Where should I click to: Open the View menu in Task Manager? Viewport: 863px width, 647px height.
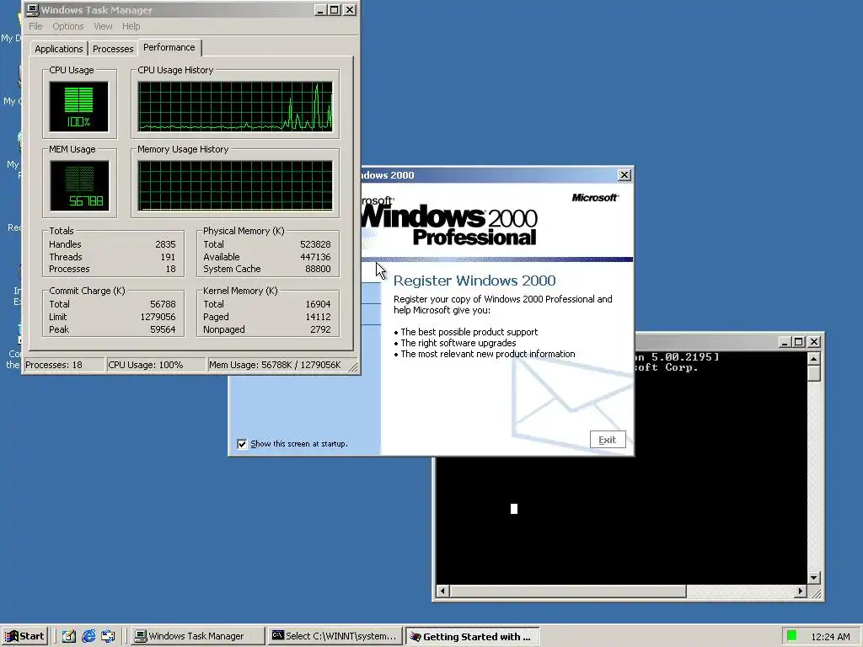click(102, 26)
